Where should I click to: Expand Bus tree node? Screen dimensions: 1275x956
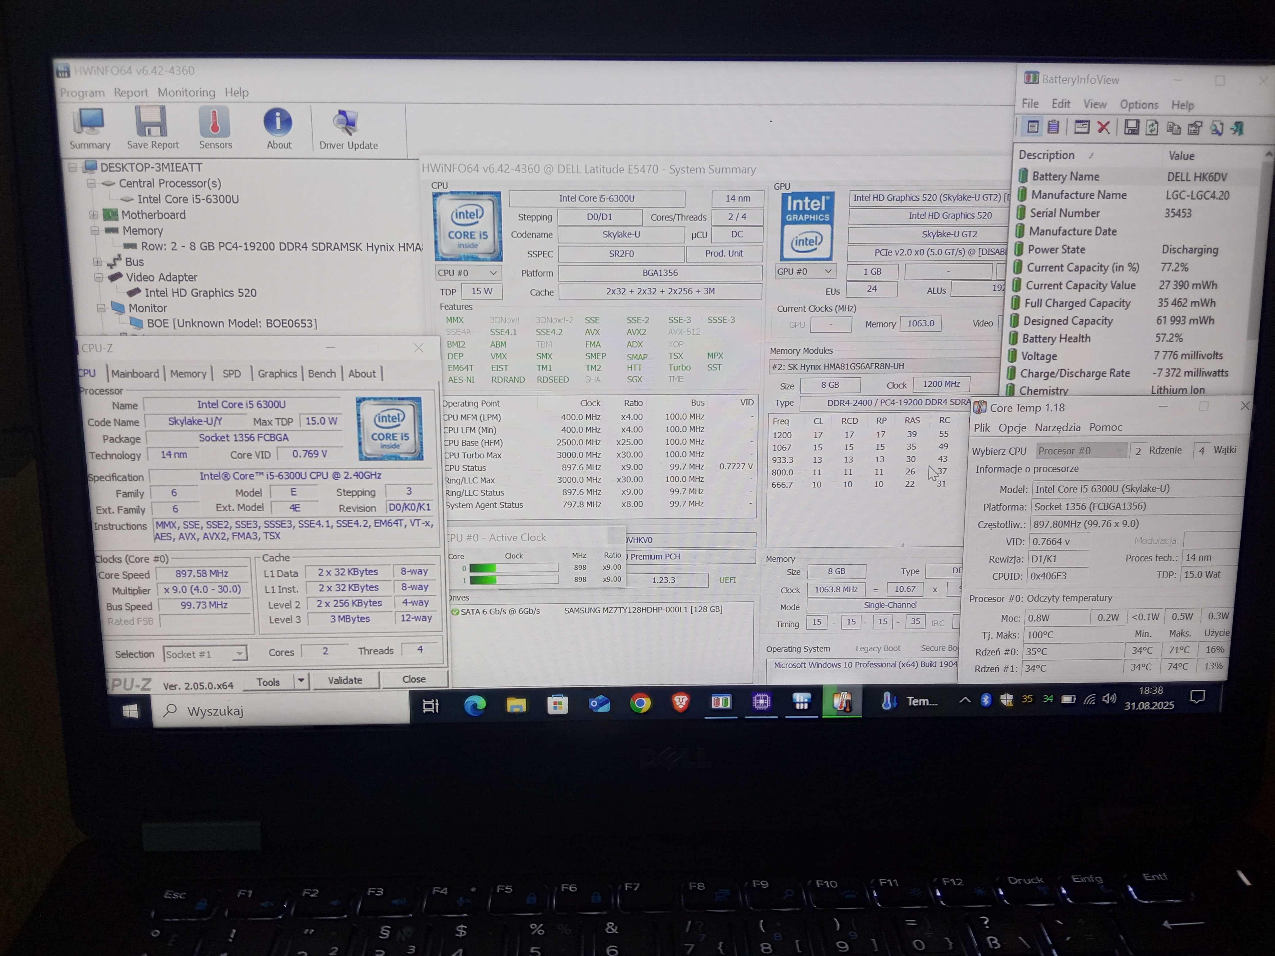(x=97, y=262)
